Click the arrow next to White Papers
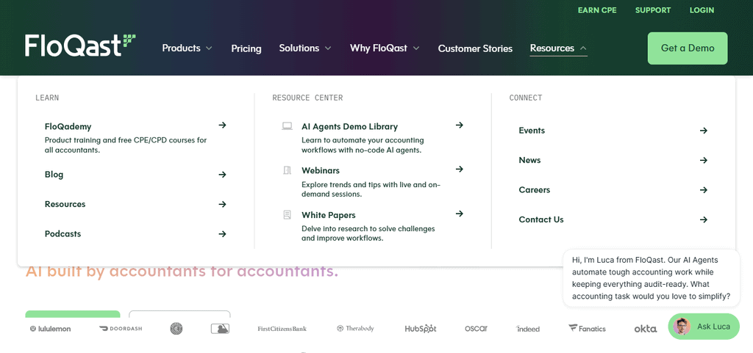 pyautogui.click(x=460, y=214)
